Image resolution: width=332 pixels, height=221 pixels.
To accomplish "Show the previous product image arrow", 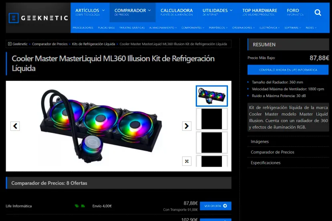I will (x=15, y=126).
